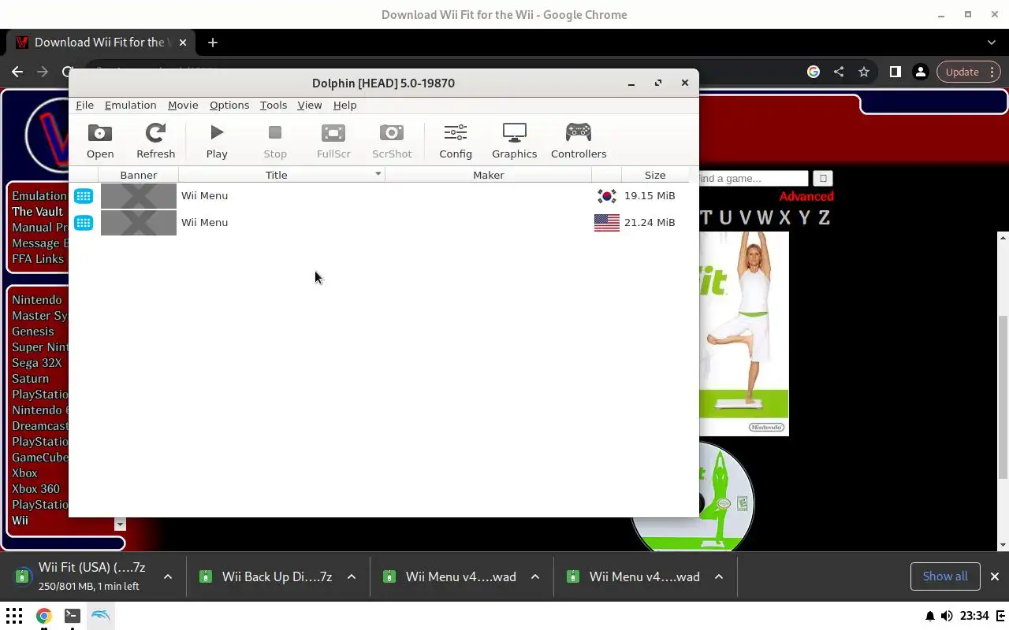Screen dimensions: 1009x630
Task: Open Dolphin Config settings
Action: click(456, 141)
